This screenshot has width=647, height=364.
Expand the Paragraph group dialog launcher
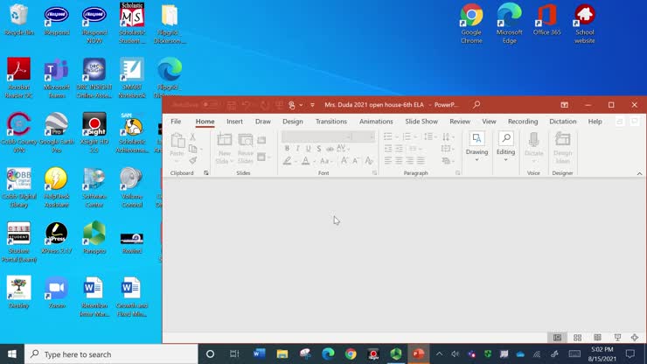(x=457, y=173)
